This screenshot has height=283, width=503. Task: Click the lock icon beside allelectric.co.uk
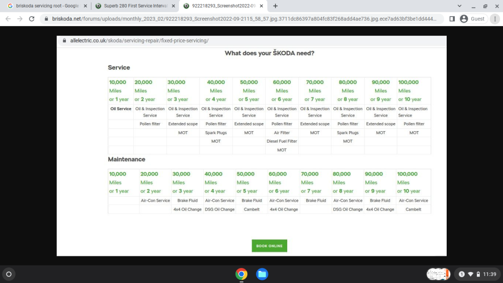pyautogui.click(x=64, y=41)
